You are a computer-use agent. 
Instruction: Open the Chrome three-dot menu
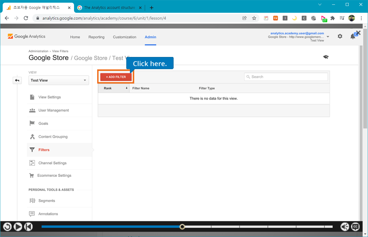[361, 18]
